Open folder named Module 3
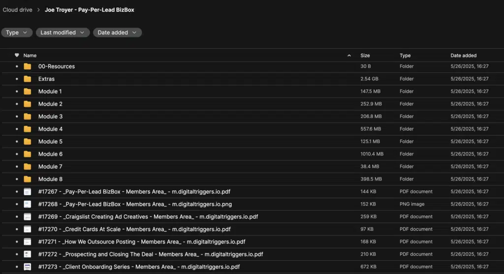 [x=50, y=117]
